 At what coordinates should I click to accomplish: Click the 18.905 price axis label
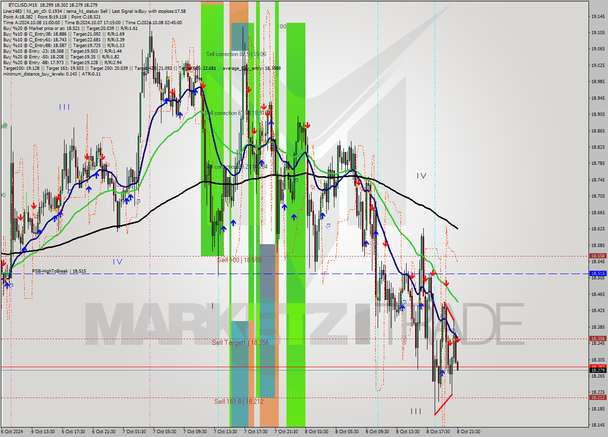(598, 114)
